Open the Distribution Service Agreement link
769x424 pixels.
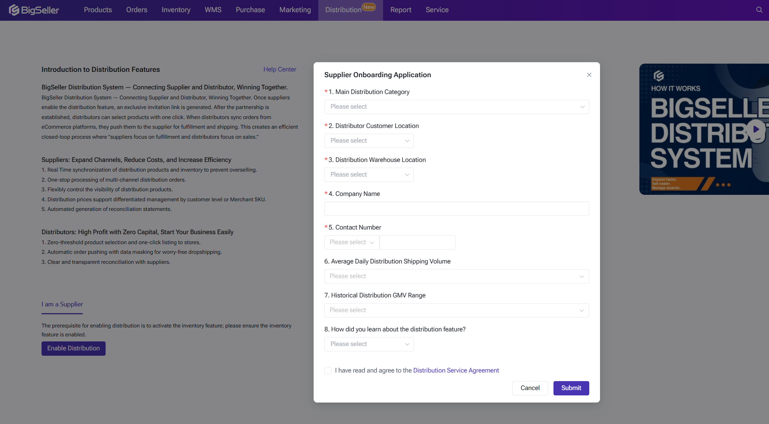click(456, 370)
